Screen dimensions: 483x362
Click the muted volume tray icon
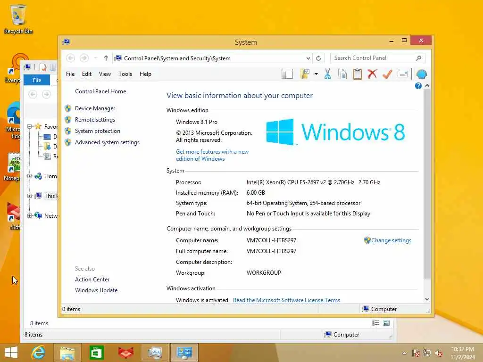point(439,353)
